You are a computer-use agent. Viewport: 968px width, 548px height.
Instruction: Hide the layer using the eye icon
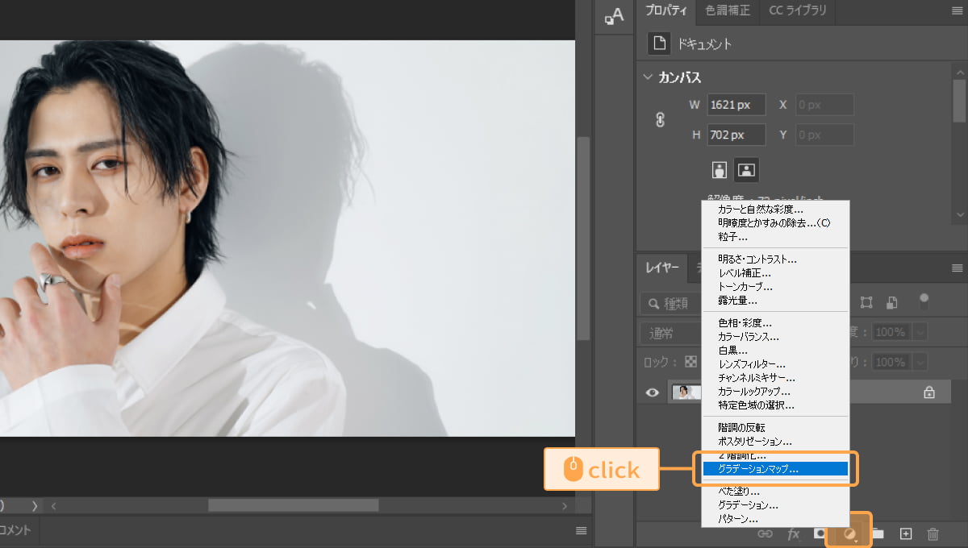coord(652,392)
